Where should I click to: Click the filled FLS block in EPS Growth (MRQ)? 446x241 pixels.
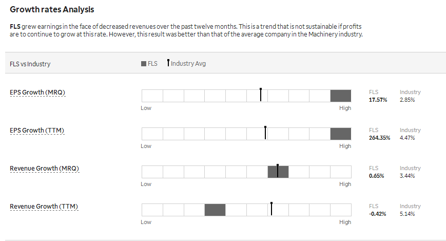[341, 96]
